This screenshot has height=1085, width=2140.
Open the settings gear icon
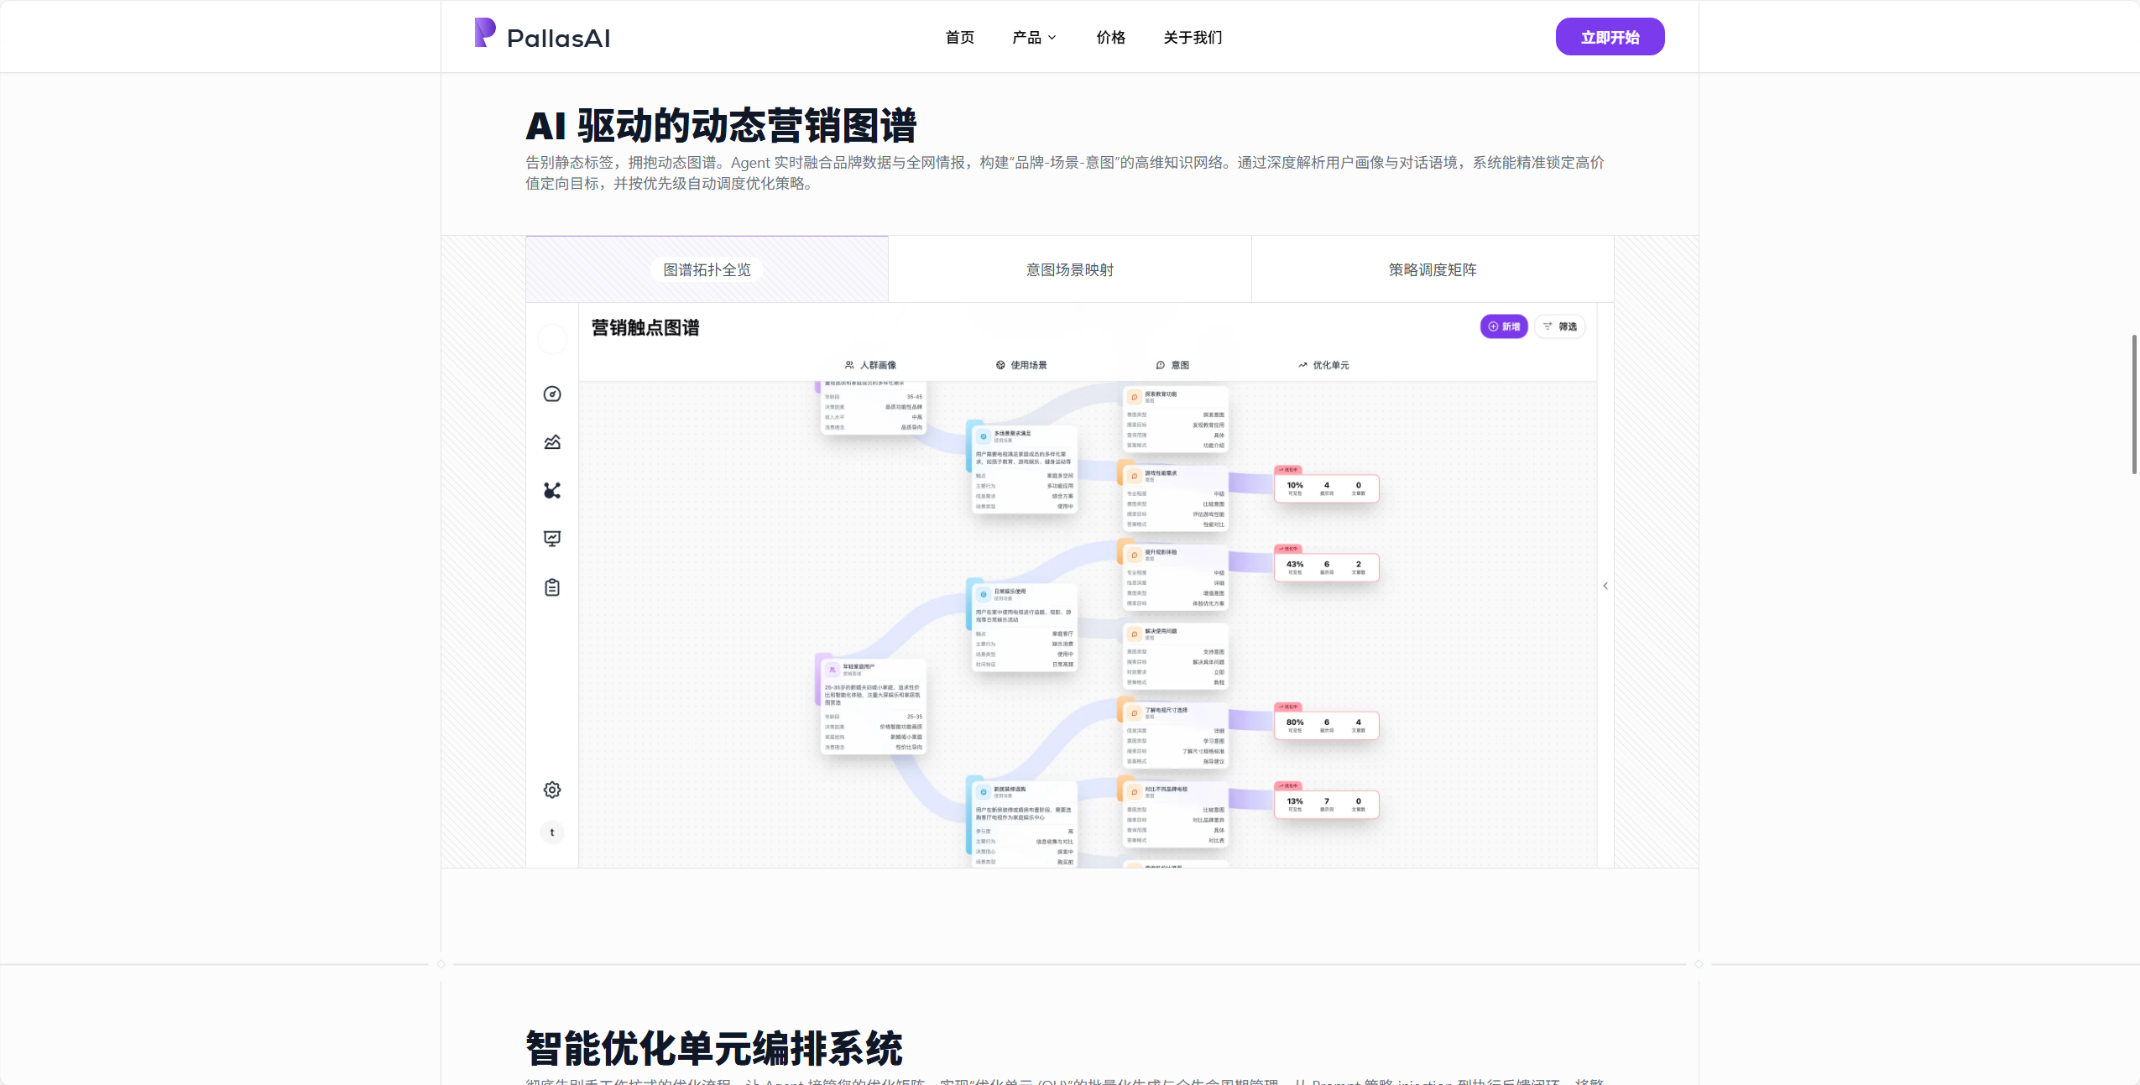[x=552, y=790]
